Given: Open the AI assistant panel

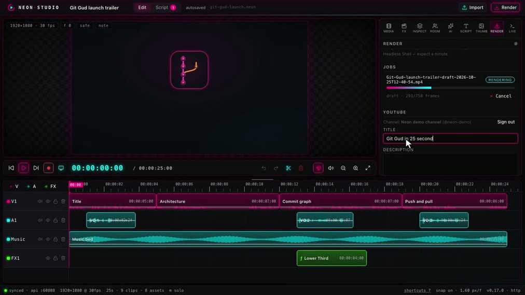Looking at the screenshot, I should pos(450,28).
